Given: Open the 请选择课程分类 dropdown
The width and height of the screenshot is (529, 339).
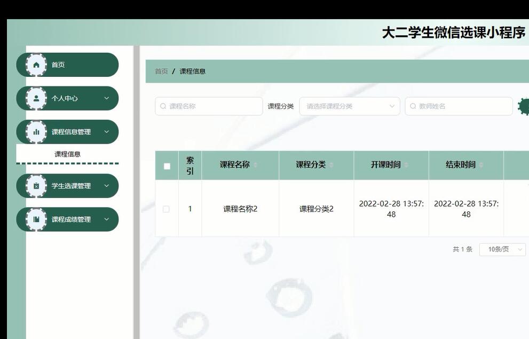Looking at the screenshot, I should click(350, 106).
